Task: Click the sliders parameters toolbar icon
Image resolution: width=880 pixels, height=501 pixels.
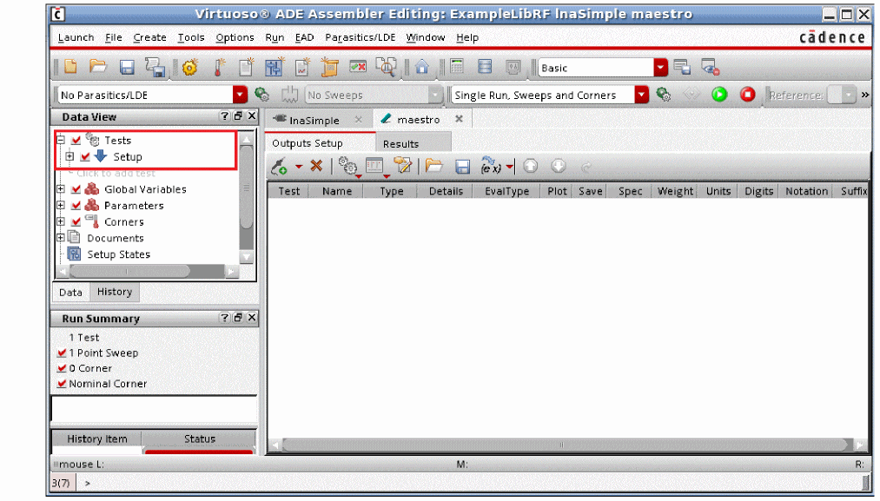Action: tap(275, 68)
